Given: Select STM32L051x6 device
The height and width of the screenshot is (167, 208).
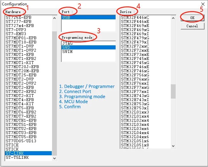Looking at the screenshot, I should pyautogui.click(x=145, y=141).
